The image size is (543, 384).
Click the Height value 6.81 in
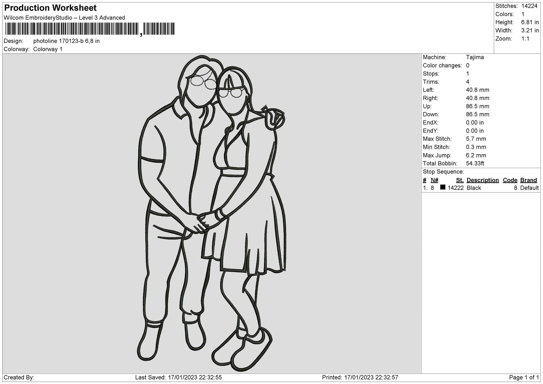click(530, 23)
